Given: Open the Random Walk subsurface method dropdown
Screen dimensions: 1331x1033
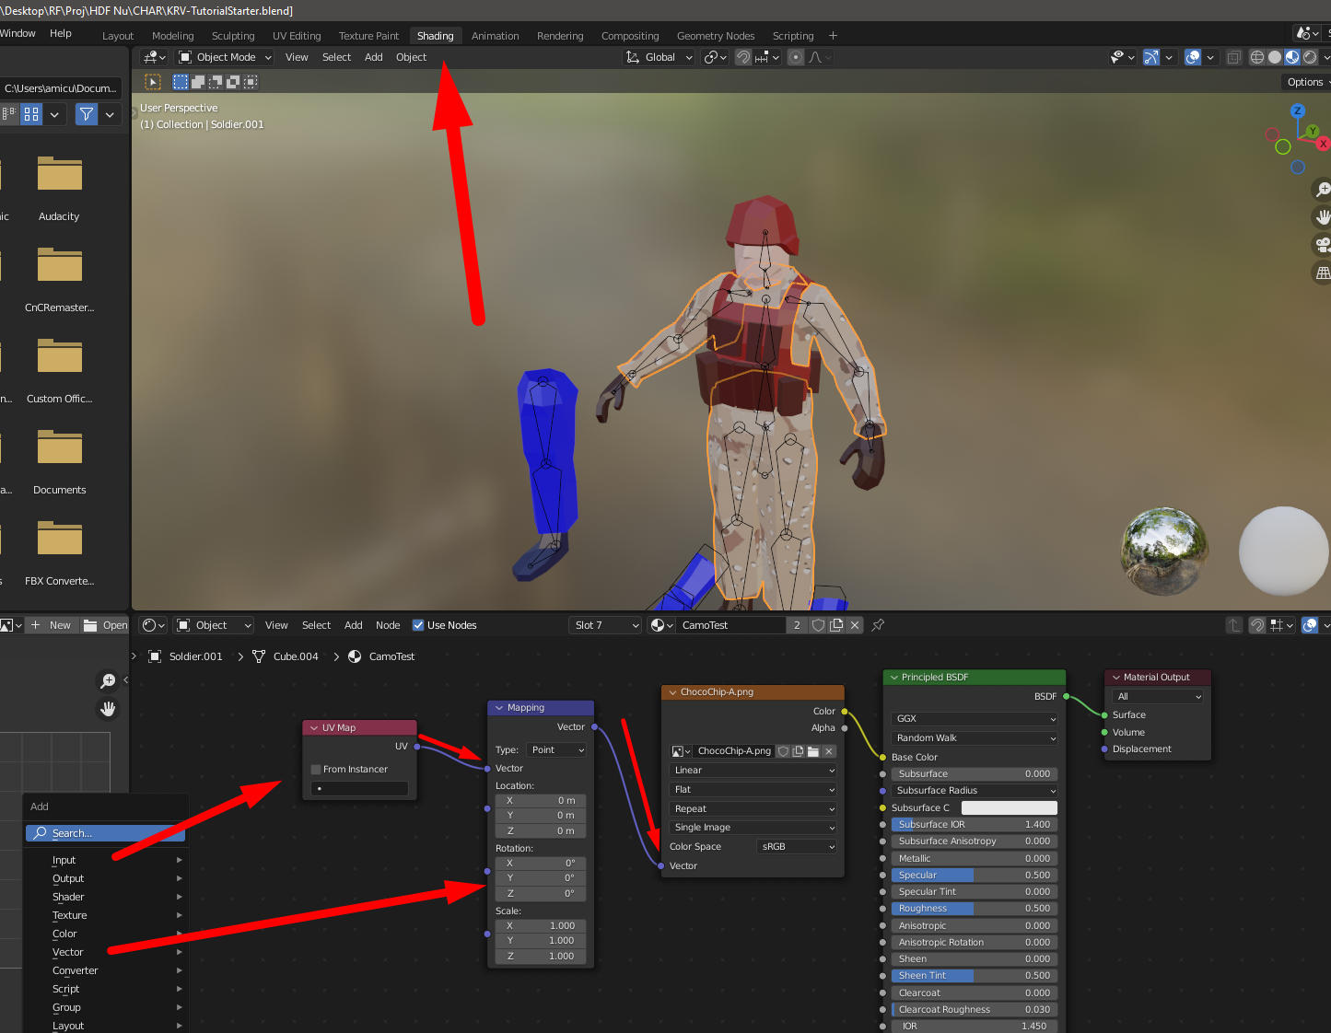Looking at the screenshot, I should pyautogui.click(x=975, y=738).
